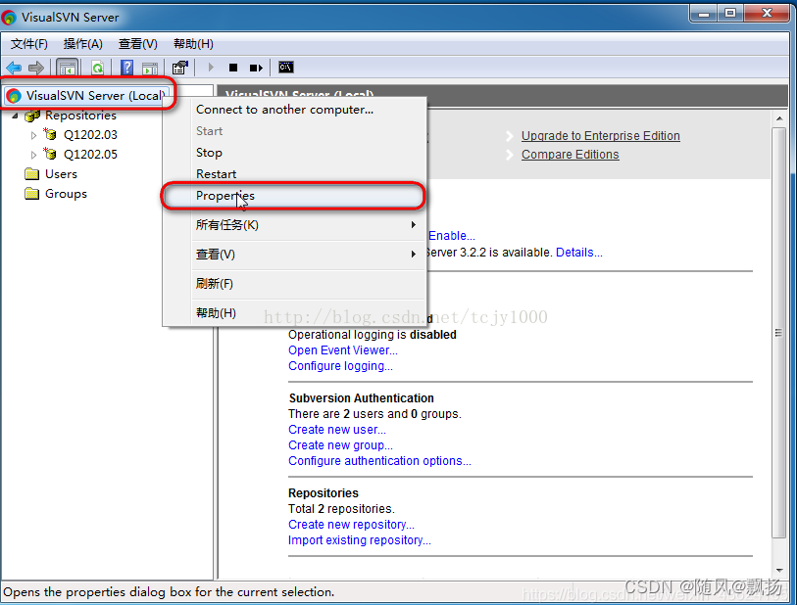Expand the Q1202.03 repository node
Screen dimensions: 797x605
33,135
